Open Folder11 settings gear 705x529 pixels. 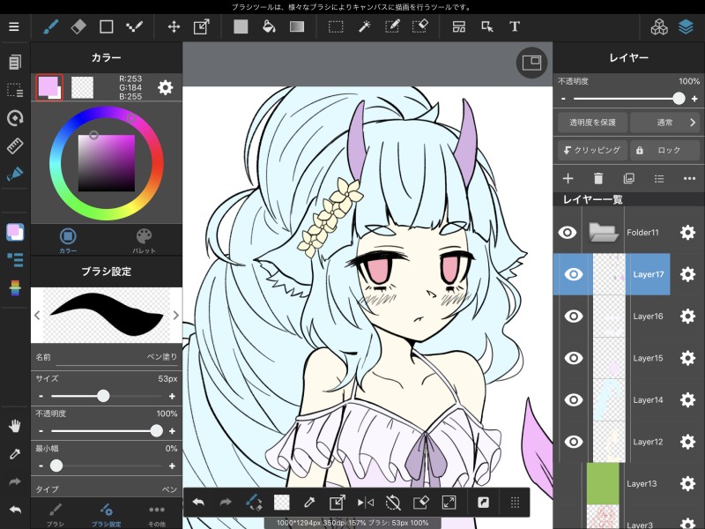[x=687, y=232]
